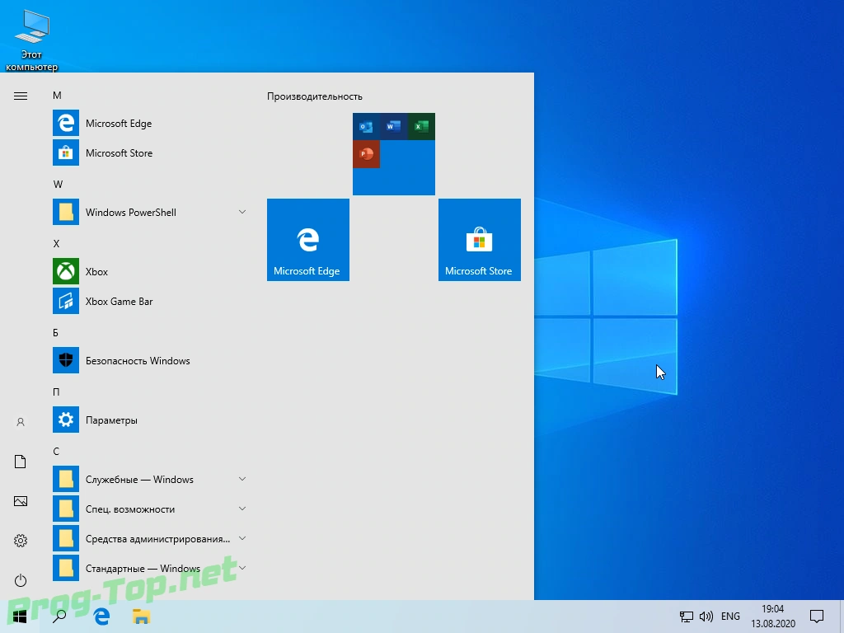Open Средства администрирования folder
This screenshot has height=633, width=844.
150,538
